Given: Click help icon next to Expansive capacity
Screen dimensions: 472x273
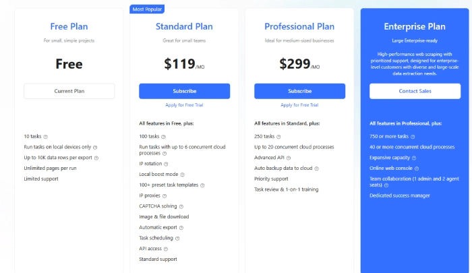Looking at the screenshot, I should coord(414,158).
